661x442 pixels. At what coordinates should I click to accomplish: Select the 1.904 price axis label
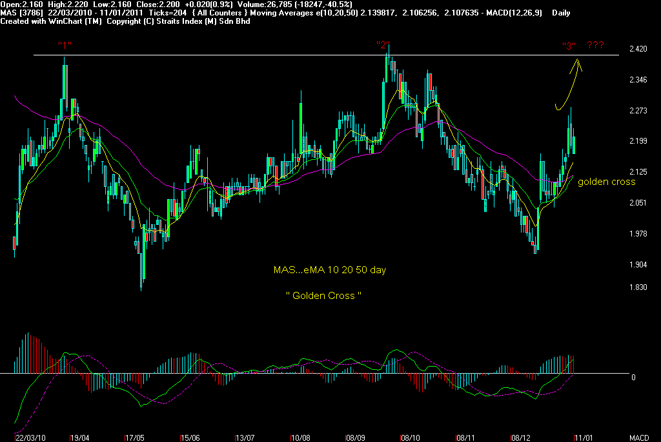[638, 265]
